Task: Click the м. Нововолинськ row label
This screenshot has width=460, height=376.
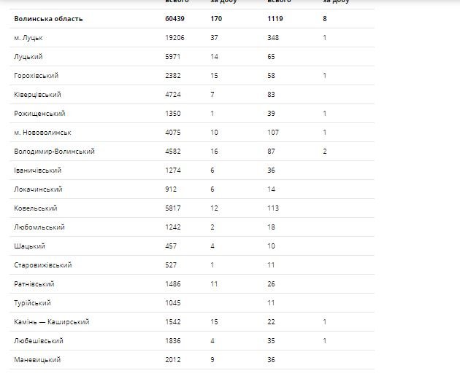Action: click(x=42, y=132)
